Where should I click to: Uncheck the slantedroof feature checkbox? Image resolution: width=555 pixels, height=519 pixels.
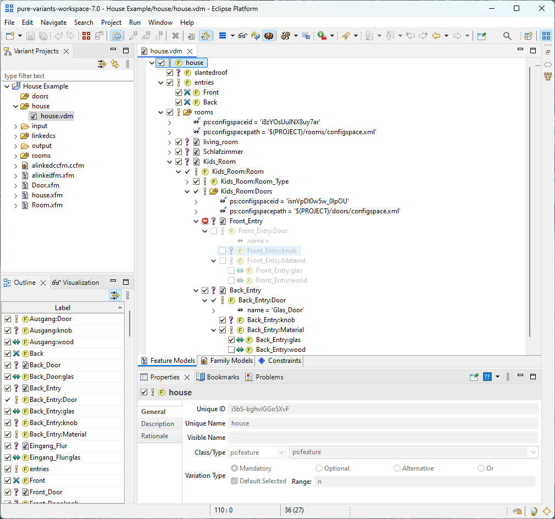[x=169, y=73]
